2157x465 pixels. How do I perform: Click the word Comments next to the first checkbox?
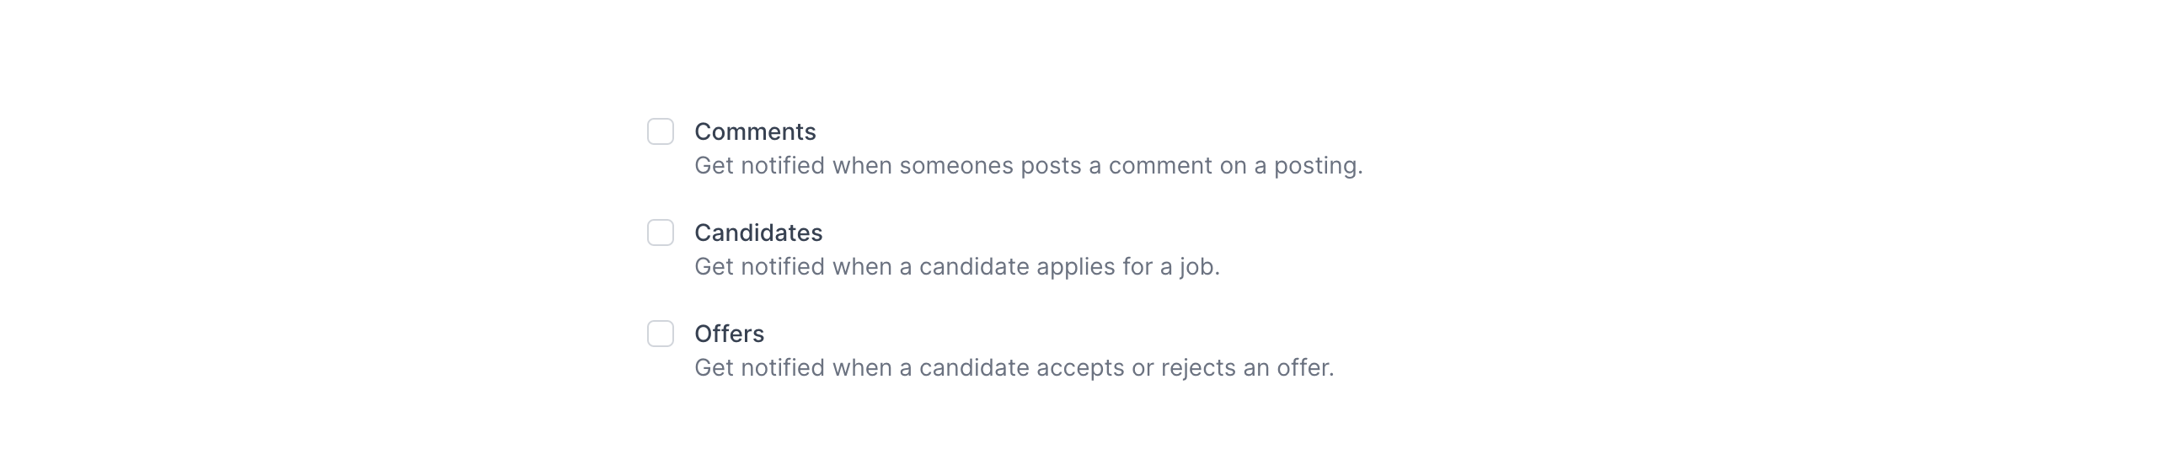click(755, 131)
